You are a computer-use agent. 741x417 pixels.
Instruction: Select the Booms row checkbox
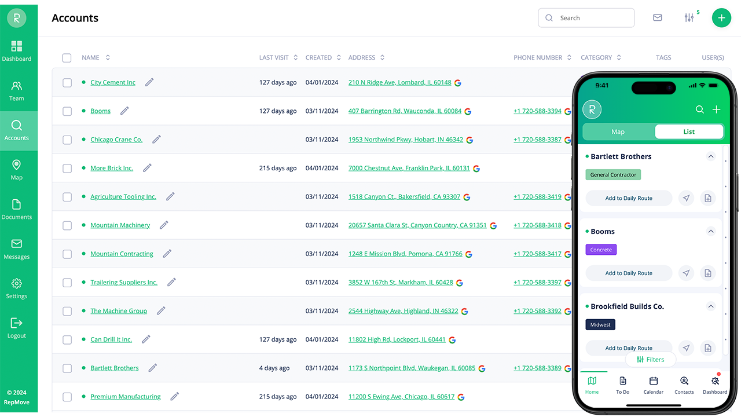(x=67, y=111)
